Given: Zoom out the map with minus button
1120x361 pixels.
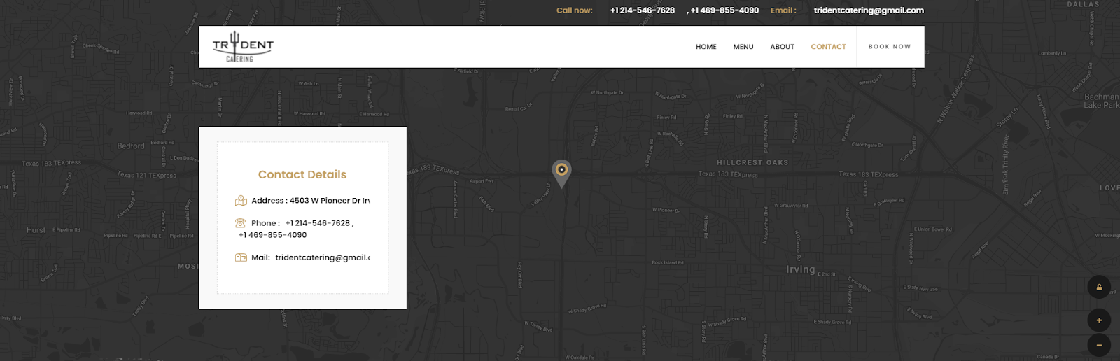Looking at the screenshot, I should pos(1099,345).
